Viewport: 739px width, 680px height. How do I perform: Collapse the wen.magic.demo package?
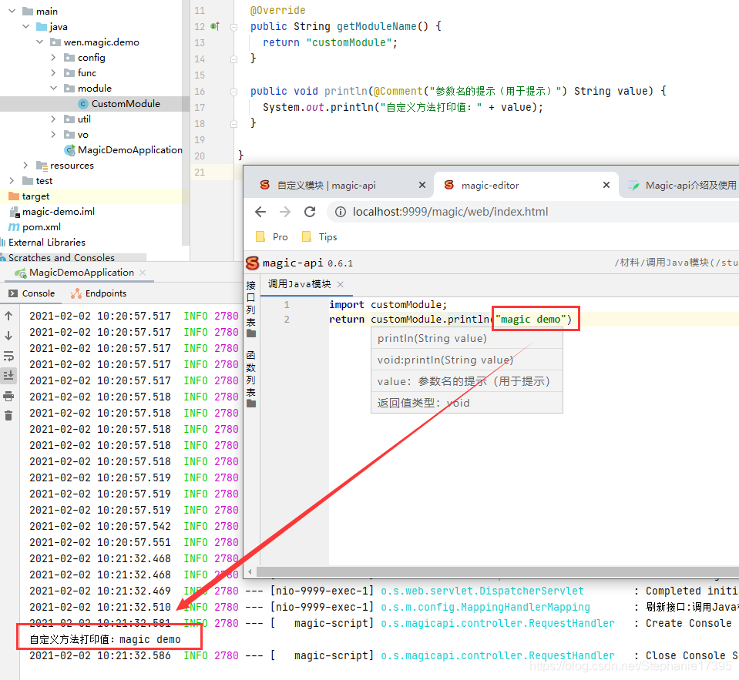coord(39,42)
